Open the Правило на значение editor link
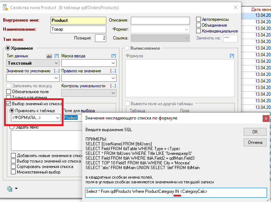The image size is (271, 202). tap(113, 70)
